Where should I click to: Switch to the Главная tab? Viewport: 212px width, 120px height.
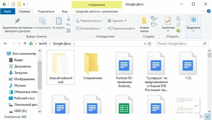click(x=25, y=12)
